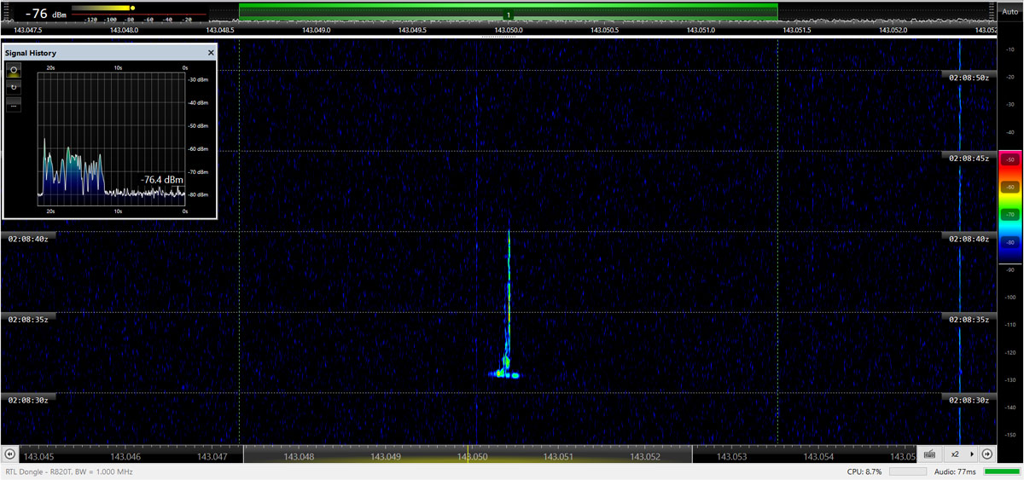The height and width of the screenshot is (480, 1024).
Task: Click the -76.4 dBm value in Signal History
Action: tap(161, 180)
